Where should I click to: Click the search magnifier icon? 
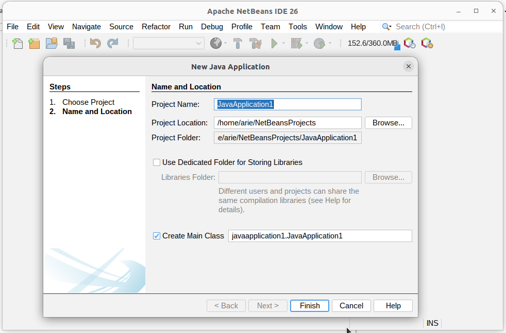point(386,27)
